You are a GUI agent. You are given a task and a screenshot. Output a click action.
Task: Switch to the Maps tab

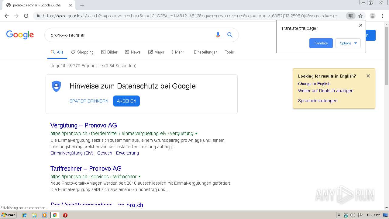[156, 52]
